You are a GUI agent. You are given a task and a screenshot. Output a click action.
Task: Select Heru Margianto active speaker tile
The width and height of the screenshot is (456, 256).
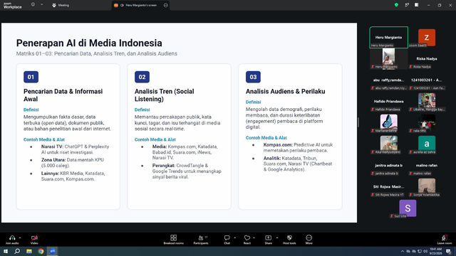[x=388, y=37]
